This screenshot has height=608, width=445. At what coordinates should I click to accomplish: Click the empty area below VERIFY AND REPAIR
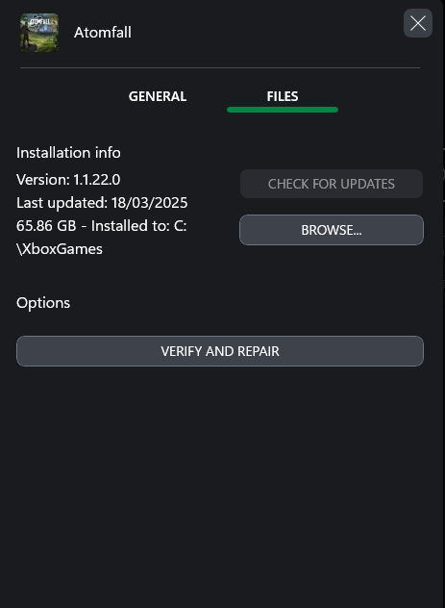coord(220,485)
